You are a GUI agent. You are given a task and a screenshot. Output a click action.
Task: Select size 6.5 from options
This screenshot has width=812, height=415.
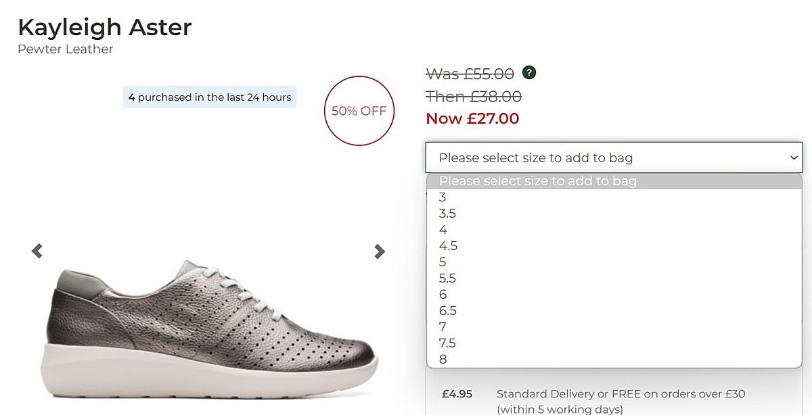pyautogui.click(x=448, y=311)
